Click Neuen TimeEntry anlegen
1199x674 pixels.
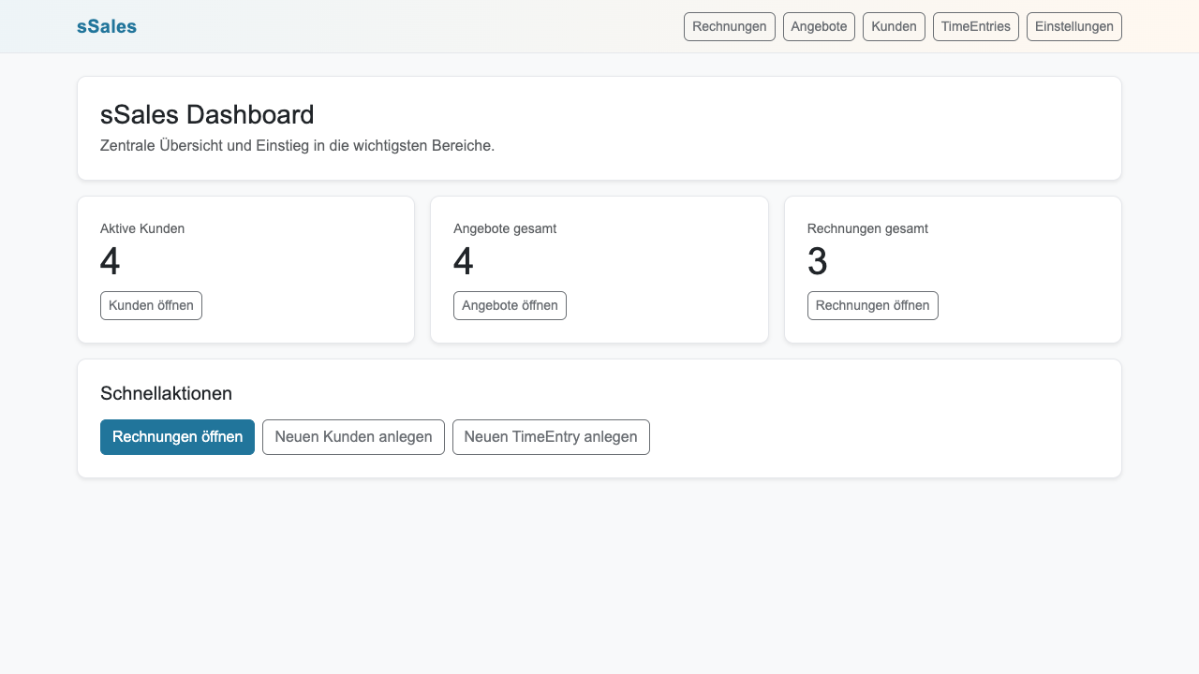[551, 437]
